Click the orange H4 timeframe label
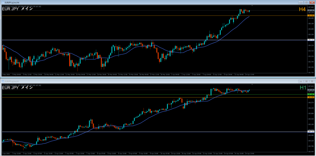This screenshot has height=156, width=316. tap(302, 10)
